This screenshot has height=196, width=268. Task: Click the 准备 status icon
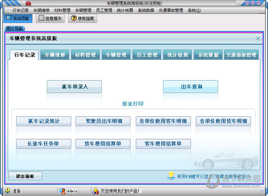point(7,191)
